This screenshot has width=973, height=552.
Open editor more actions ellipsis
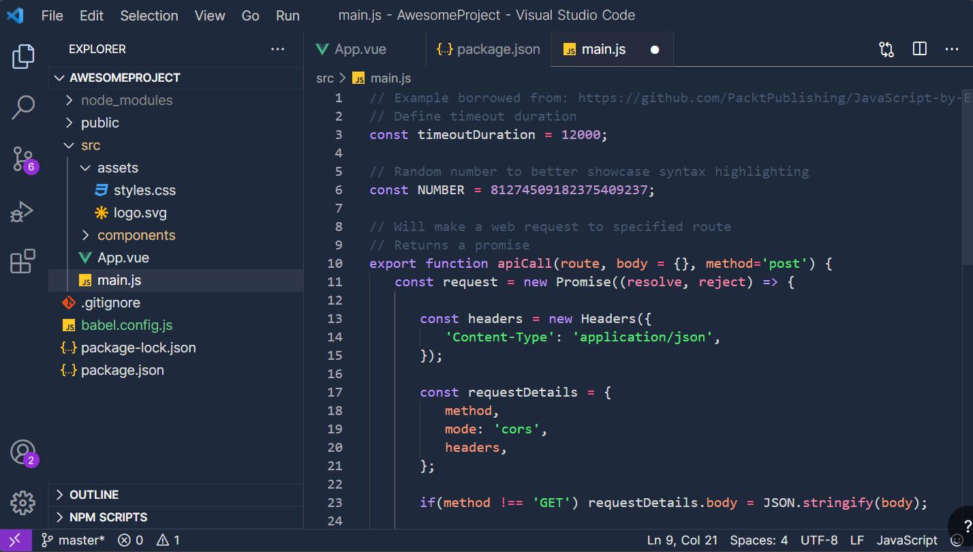pos(952,49)
